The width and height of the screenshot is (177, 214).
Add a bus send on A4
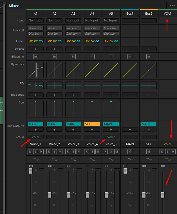pyautogui.click(x=92, y=95)
